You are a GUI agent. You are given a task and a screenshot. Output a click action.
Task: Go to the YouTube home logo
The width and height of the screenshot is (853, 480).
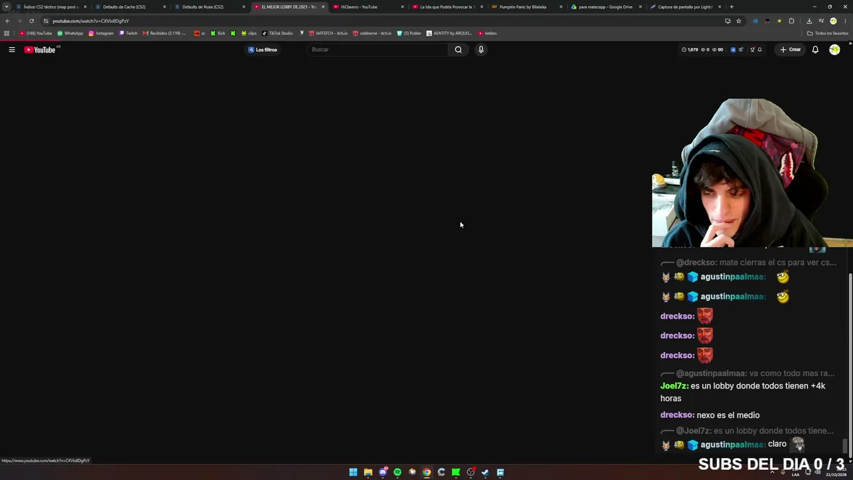(41, 49)
